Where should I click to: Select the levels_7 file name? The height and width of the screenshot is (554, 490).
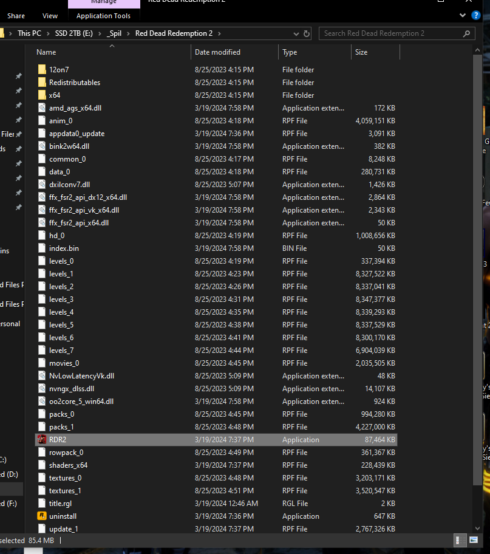pyautogui.click(x=61, y=351)
